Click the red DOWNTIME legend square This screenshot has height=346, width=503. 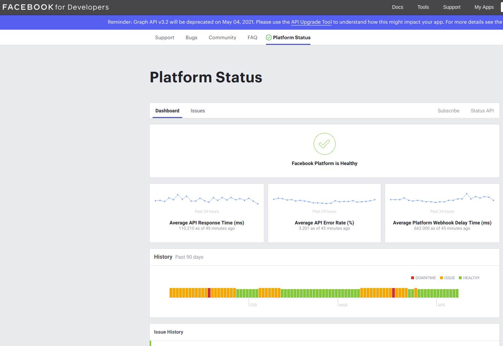pyautogui.click(x=412, y=278)
